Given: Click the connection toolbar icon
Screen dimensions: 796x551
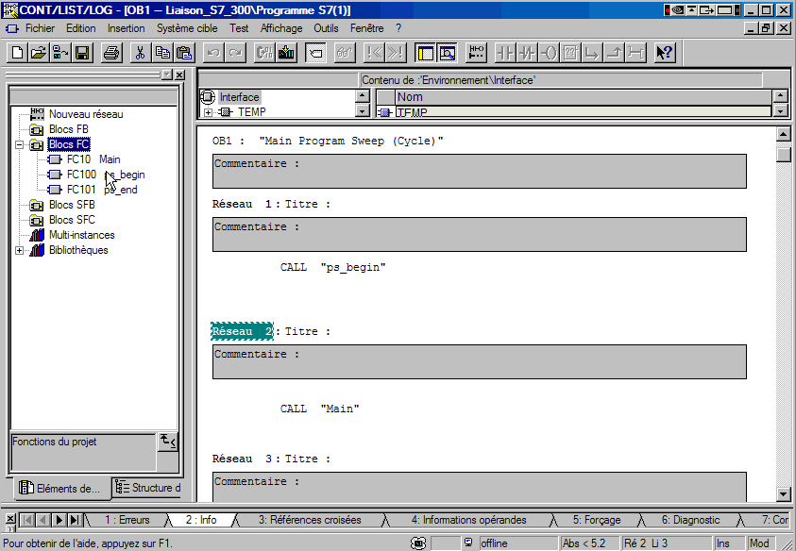Looking at the screenshot, I should [636, 53].
